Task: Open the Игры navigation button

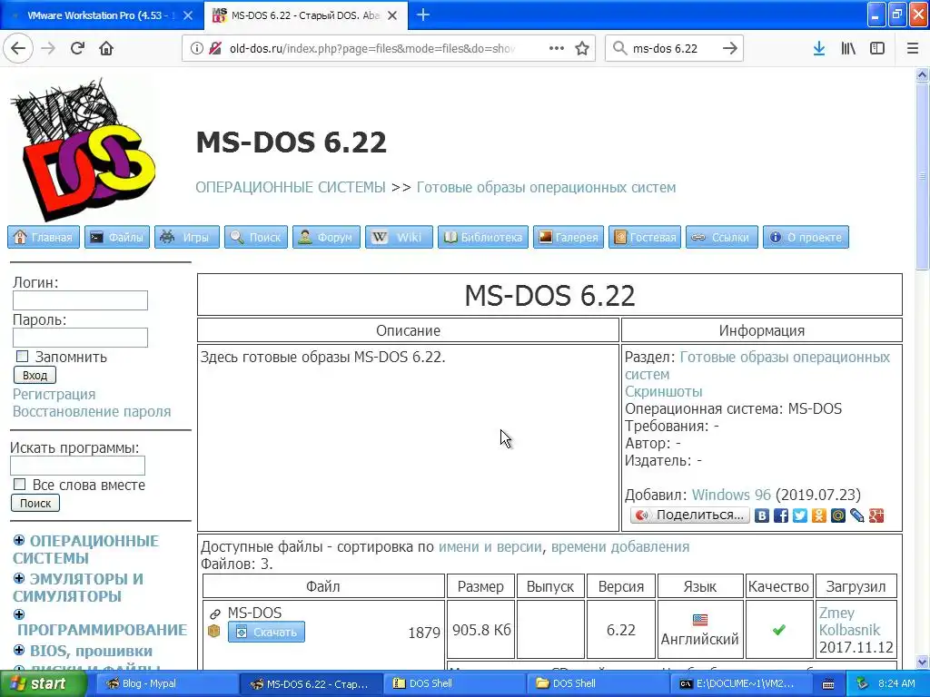Action: [x=187, y=237]
